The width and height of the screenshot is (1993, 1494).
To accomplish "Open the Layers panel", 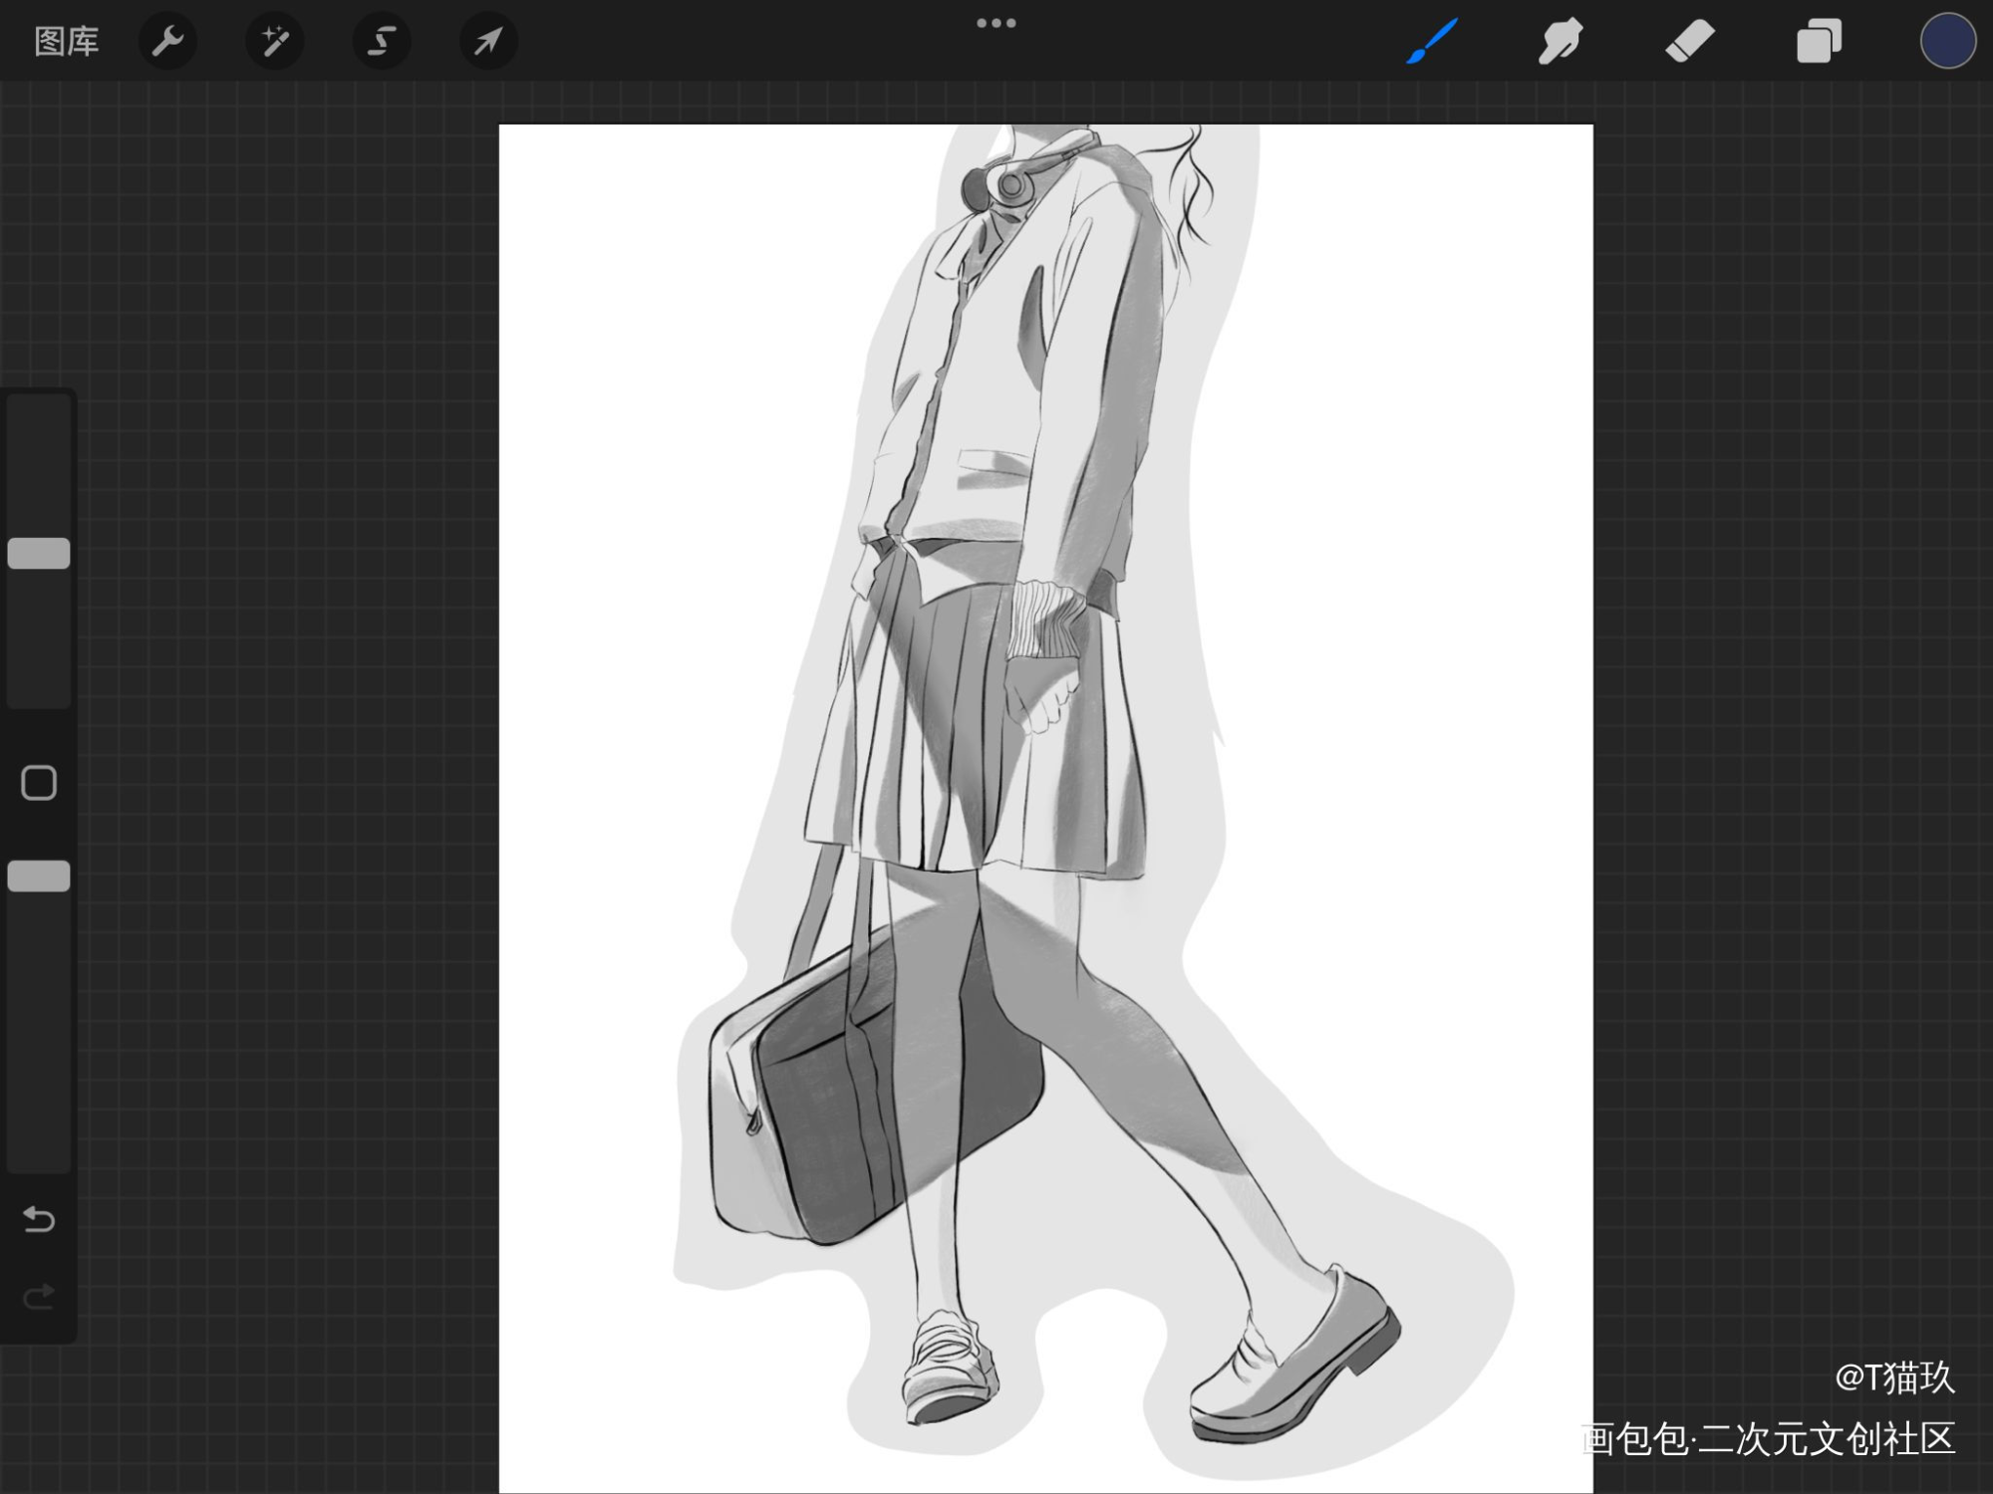I will [x=1819, y=41].
